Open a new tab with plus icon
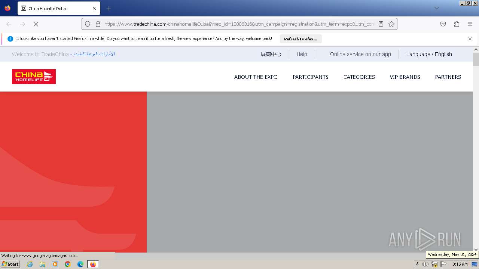Viewport: 479px width, 269px height. click(x=108, y=8)
